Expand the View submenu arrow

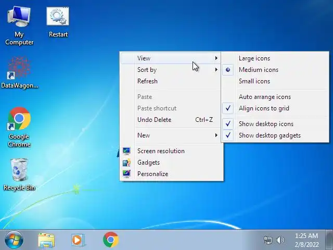pos(216,58)
